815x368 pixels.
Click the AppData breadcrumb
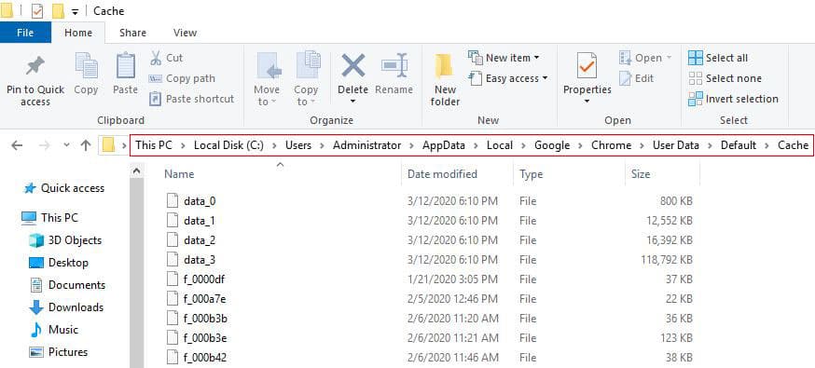point(444,145)
